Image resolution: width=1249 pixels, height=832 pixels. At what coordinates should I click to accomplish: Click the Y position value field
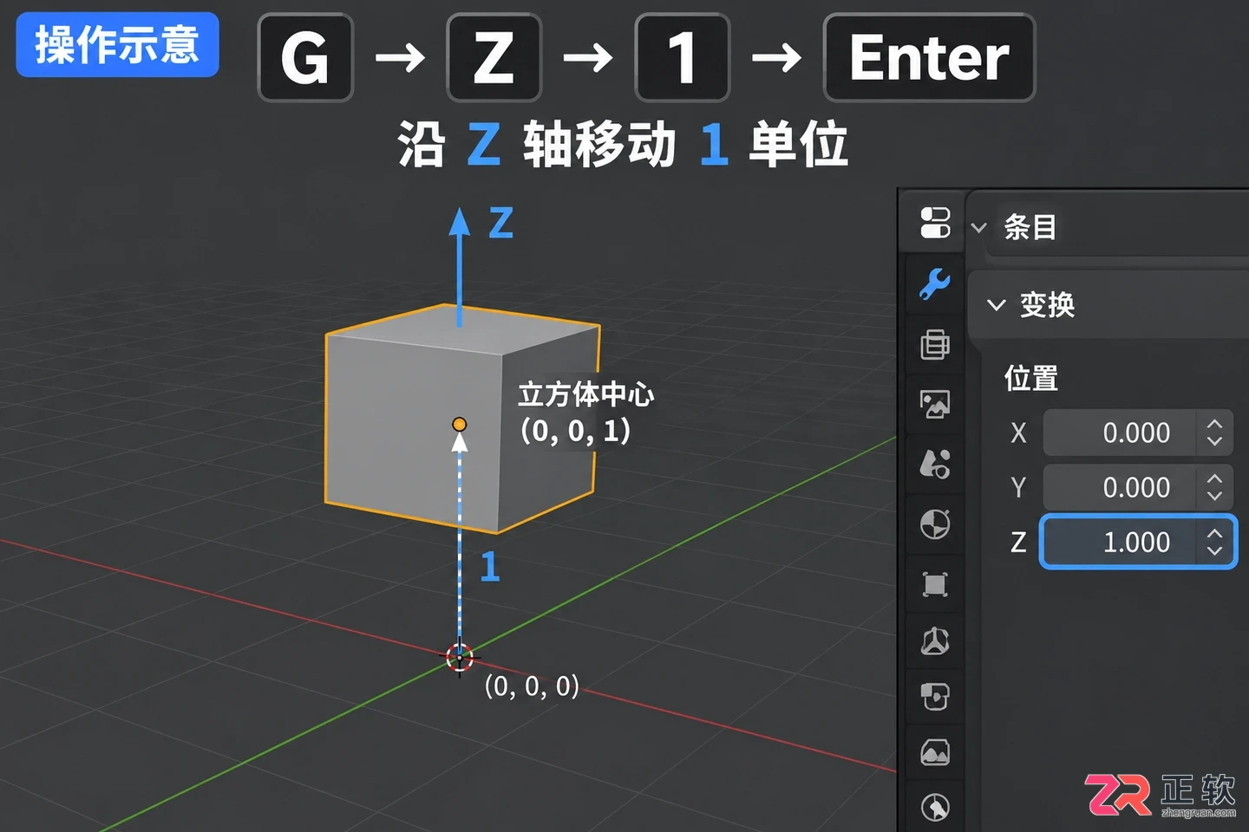(1138, 487)
